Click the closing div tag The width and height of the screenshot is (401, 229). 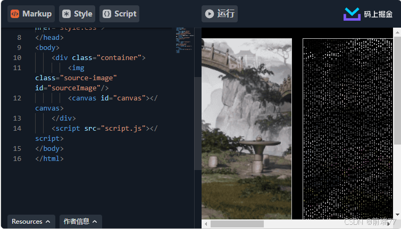pos(64,118)
